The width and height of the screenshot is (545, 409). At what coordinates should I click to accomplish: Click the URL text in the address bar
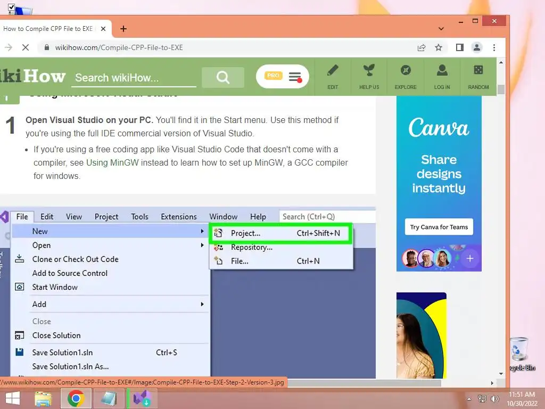pyautogui.click(x=119, y=47)
